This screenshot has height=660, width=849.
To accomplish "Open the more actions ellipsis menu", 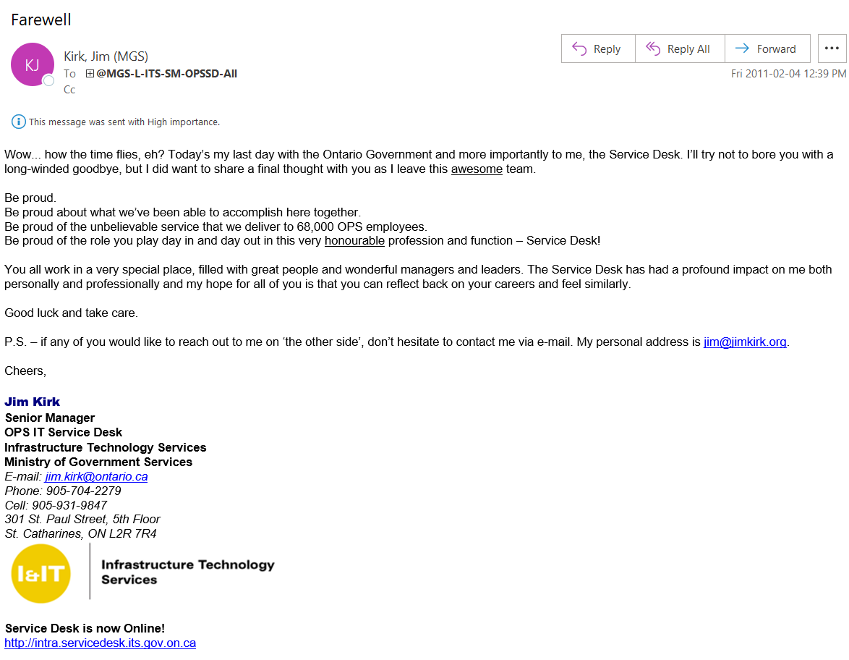I will [832, 48].
